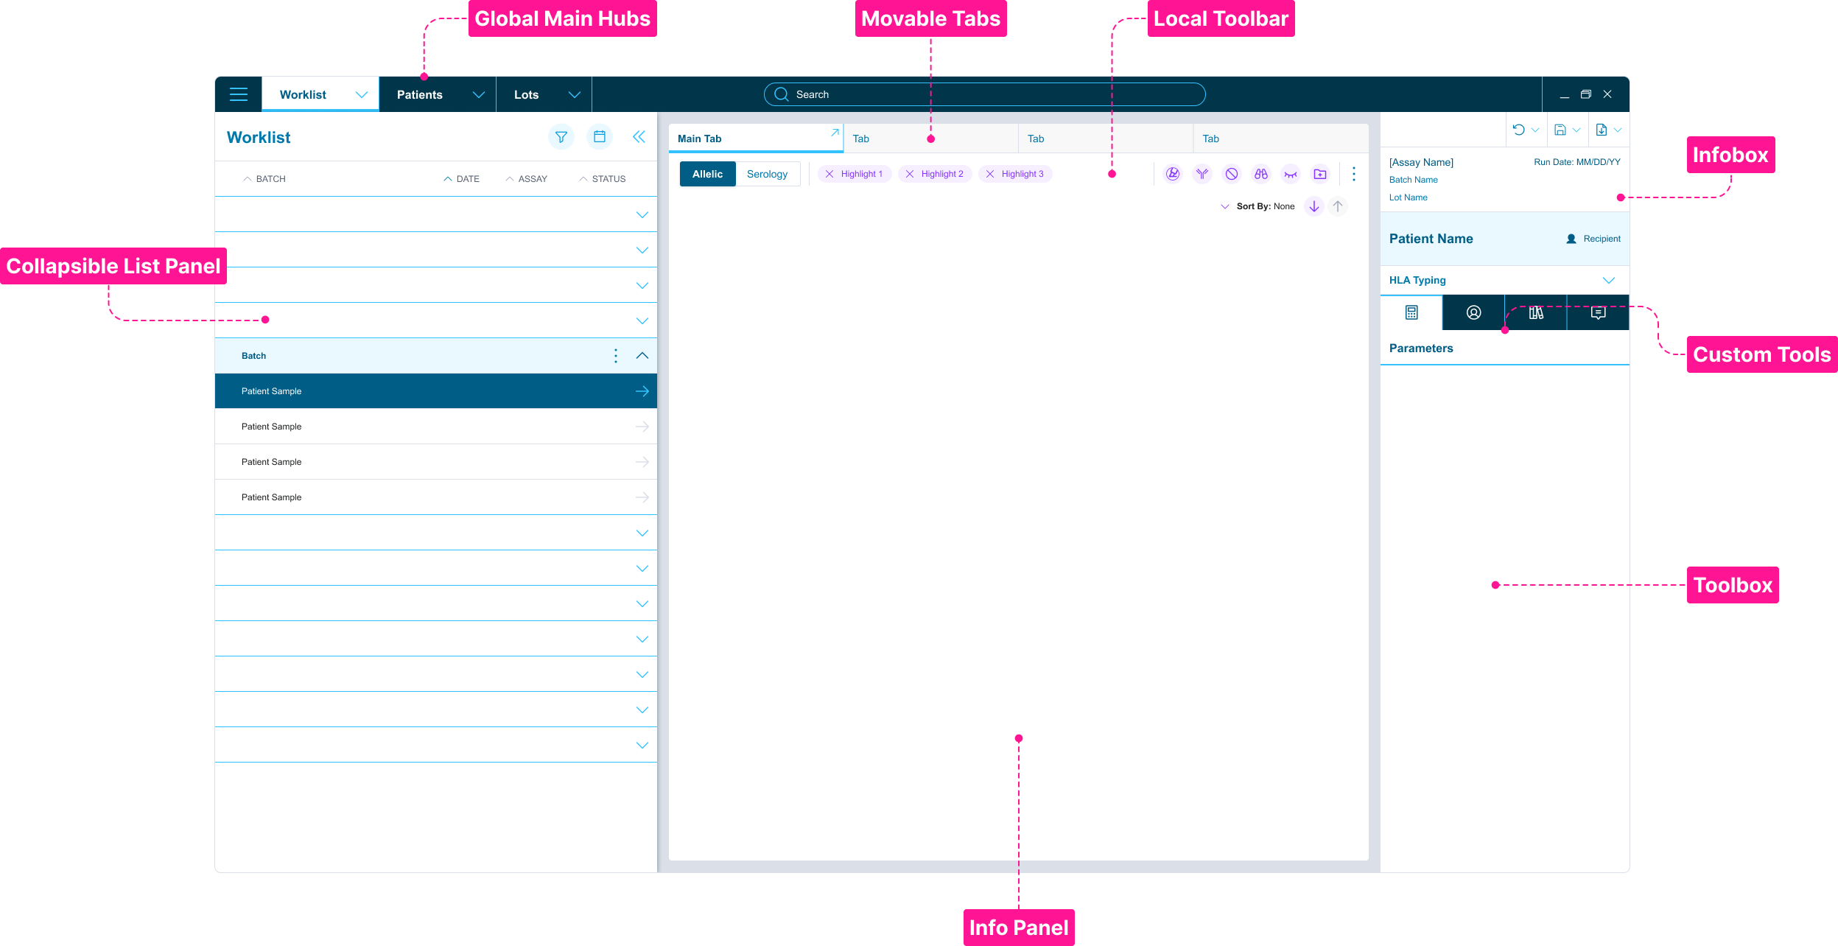Collapse the HLA Typing section
This screenshot has width=1838, height=946.
pos(1609,280)
